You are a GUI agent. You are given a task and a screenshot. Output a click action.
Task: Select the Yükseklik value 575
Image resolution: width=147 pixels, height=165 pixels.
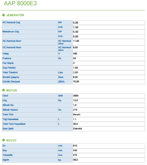(75, 155)
